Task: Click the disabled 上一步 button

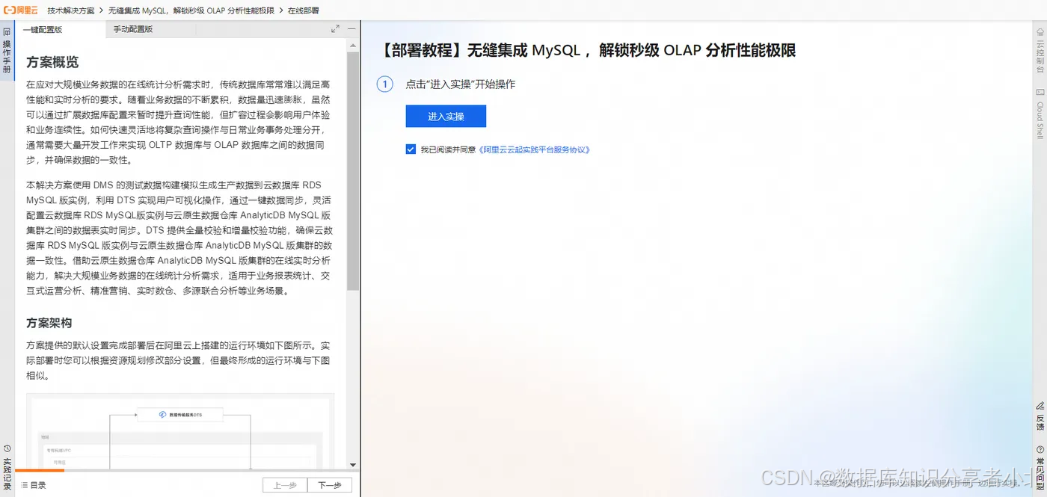Action: (285, 485)
